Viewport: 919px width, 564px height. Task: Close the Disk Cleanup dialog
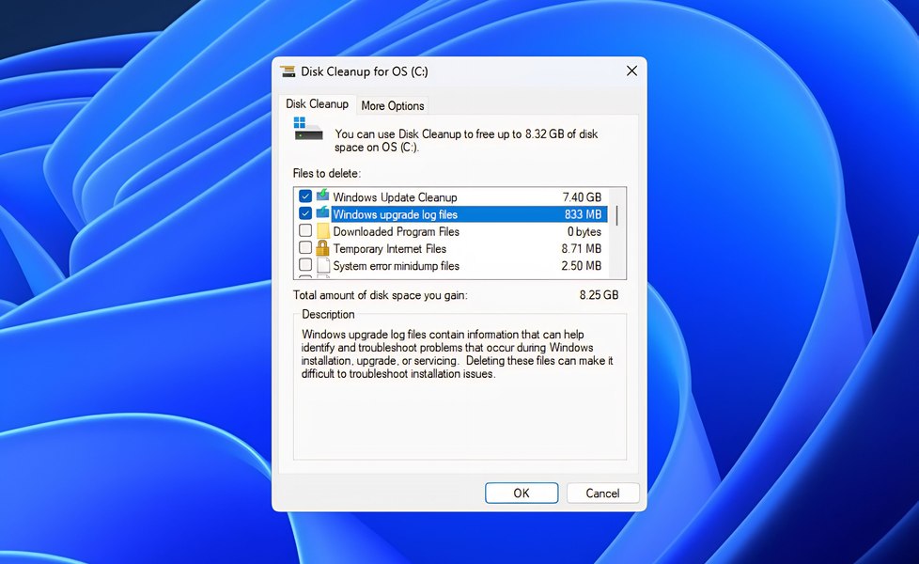631,70
